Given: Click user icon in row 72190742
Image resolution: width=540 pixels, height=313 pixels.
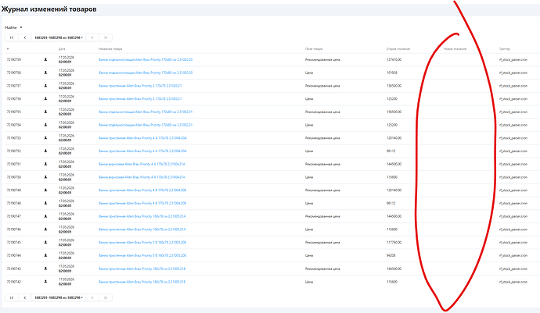Looking at the screenshot, I should 45,282.
